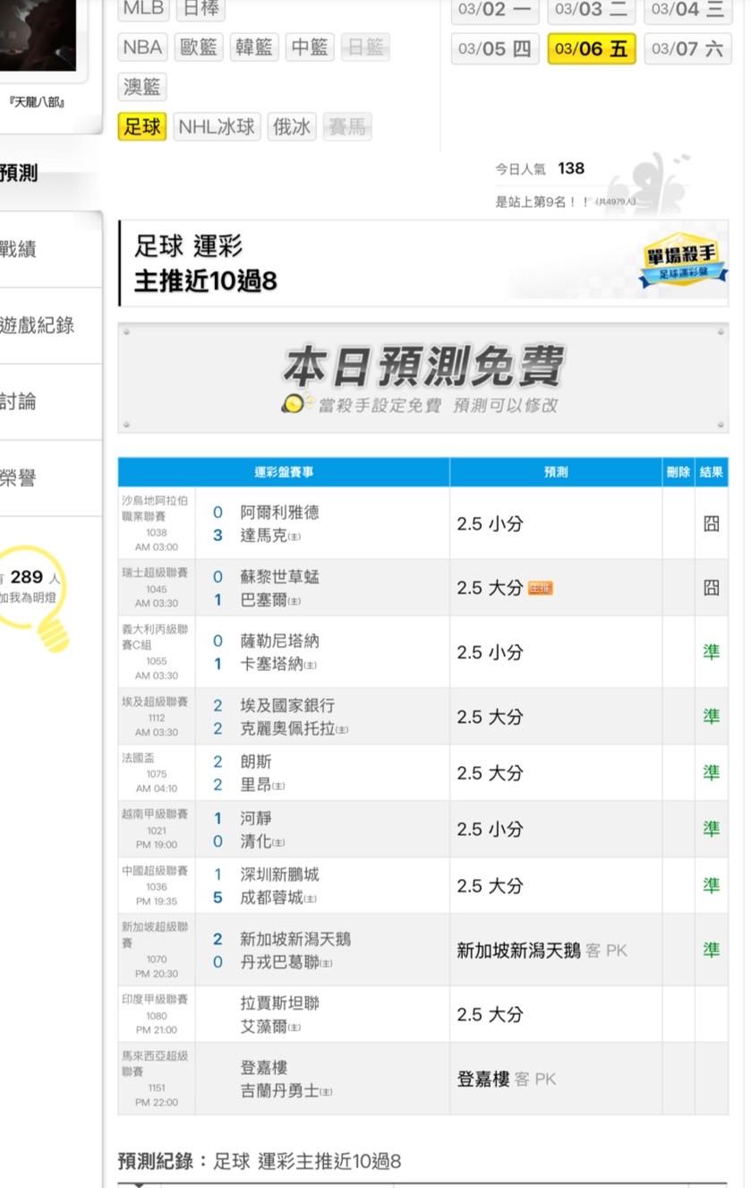Image resolution: width=751 pixels, height=1188 pixels.
Task: Open the 俄冰 category tab
Action: (292, 126)
